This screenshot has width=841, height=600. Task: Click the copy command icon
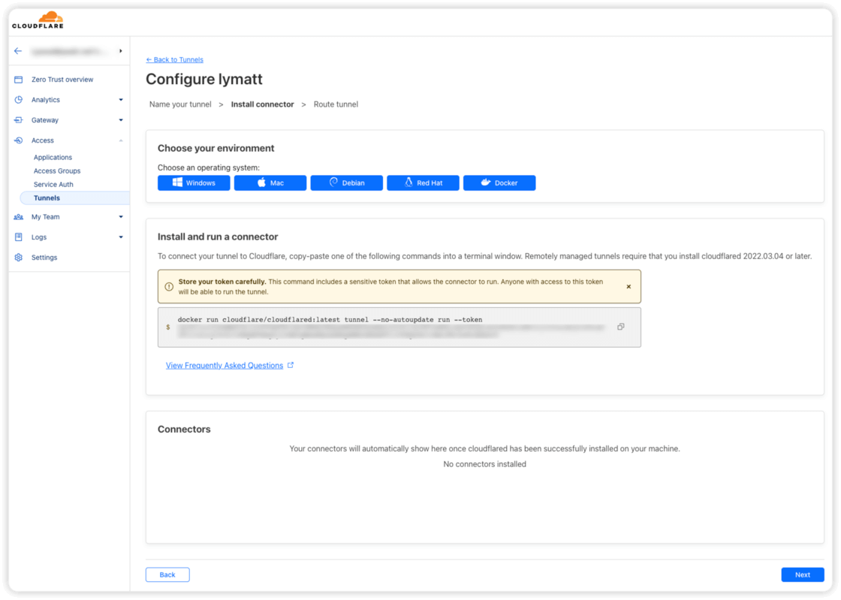[x=620, y=327]
